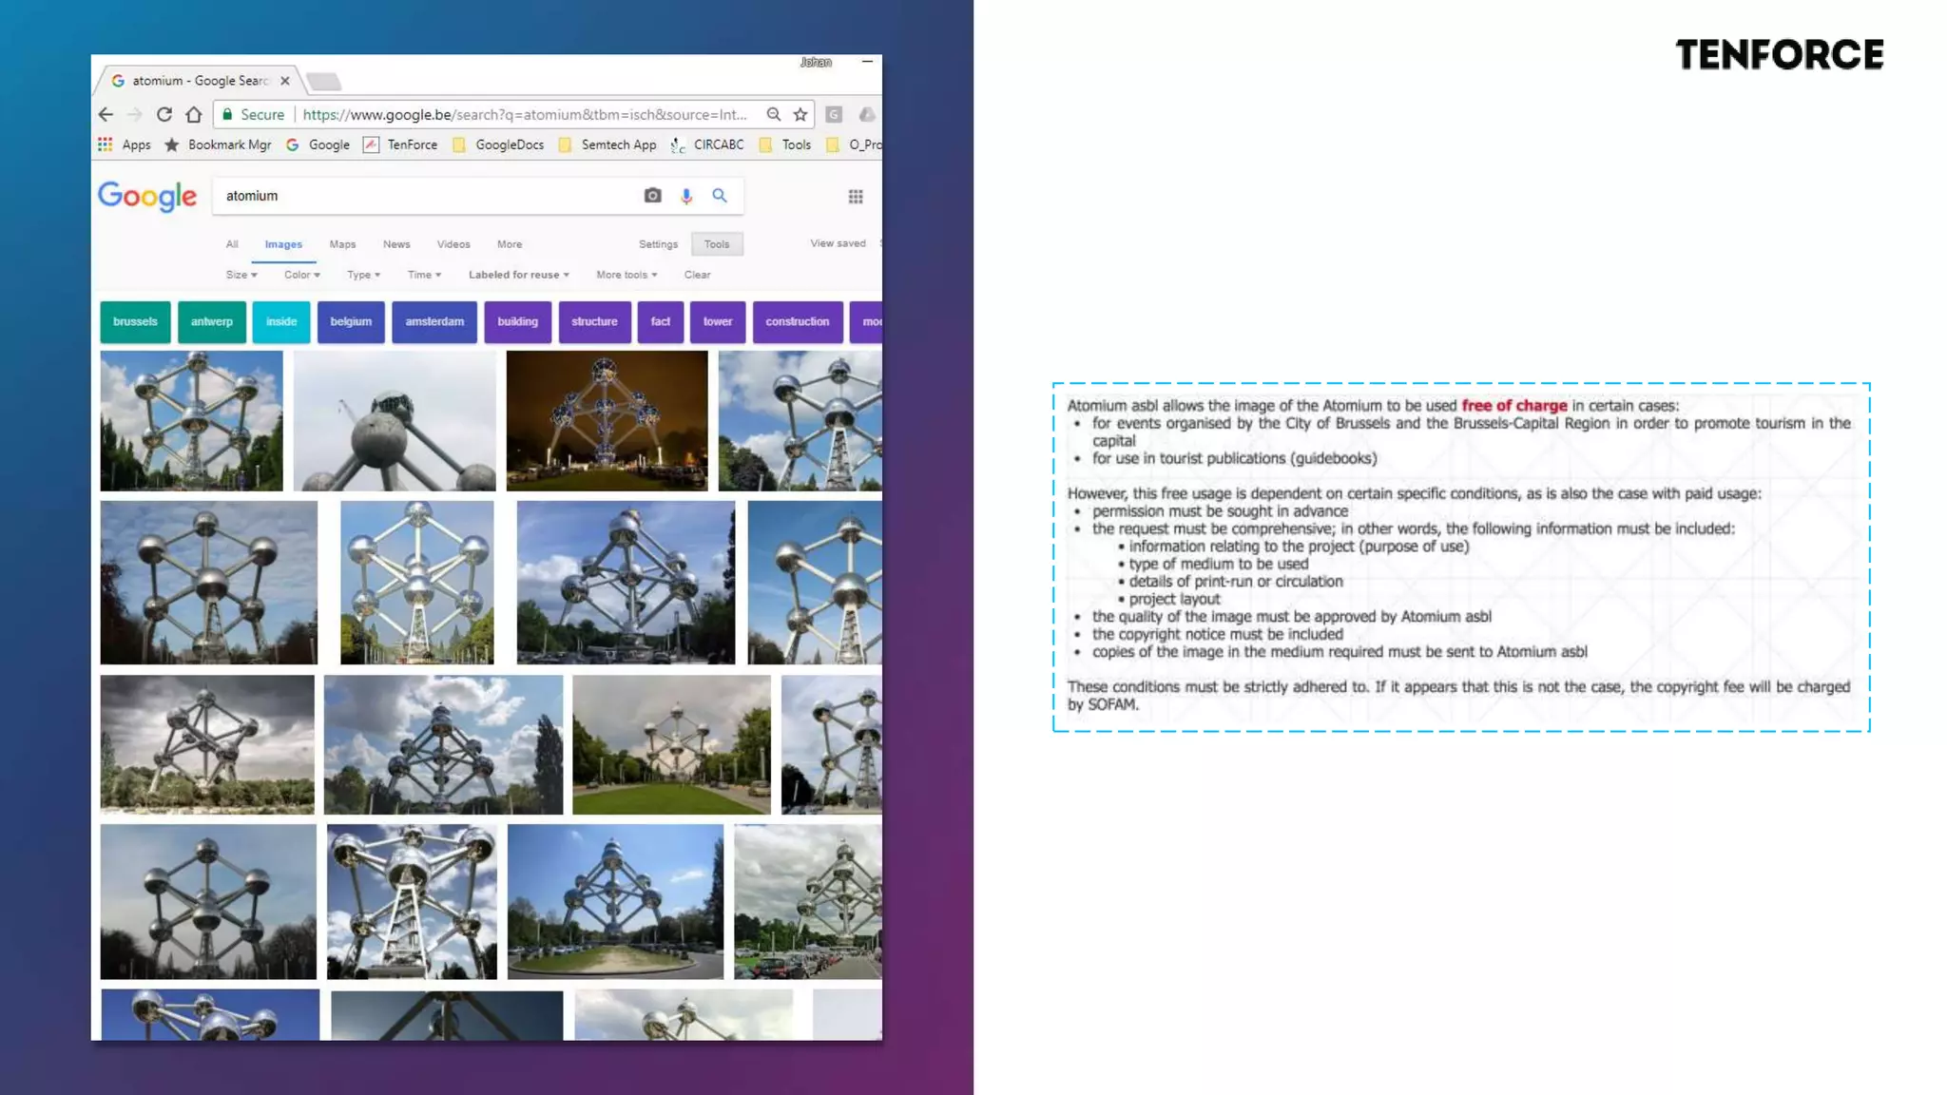1947x1095 pixels.
Task: Toggle the search Tools button
Action: [x=717, y=244]
